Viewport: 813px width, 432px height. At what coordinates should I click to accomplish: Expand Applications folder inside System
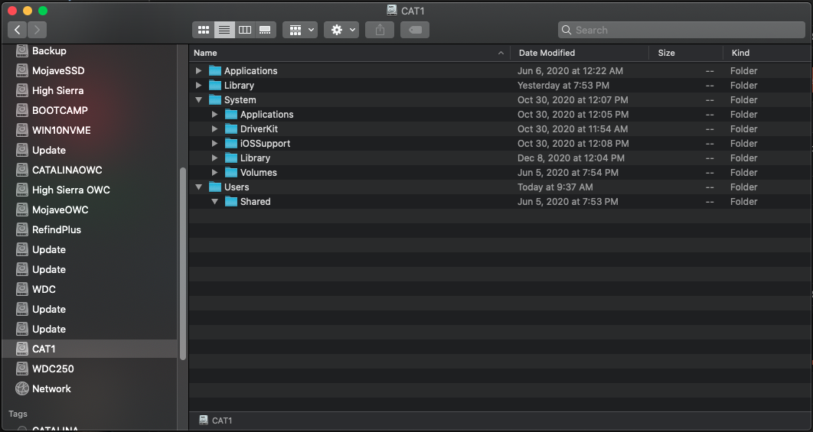coord(214,114)
